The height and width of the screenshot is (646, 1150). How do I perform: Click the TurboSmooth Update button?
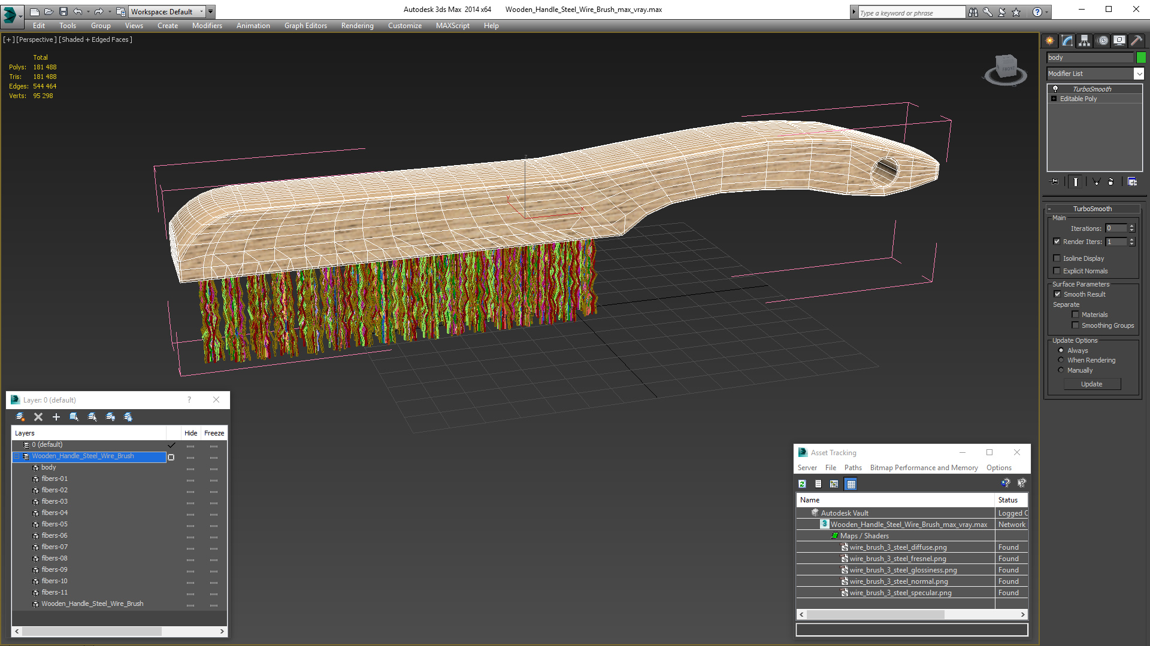click(1091, 384)
